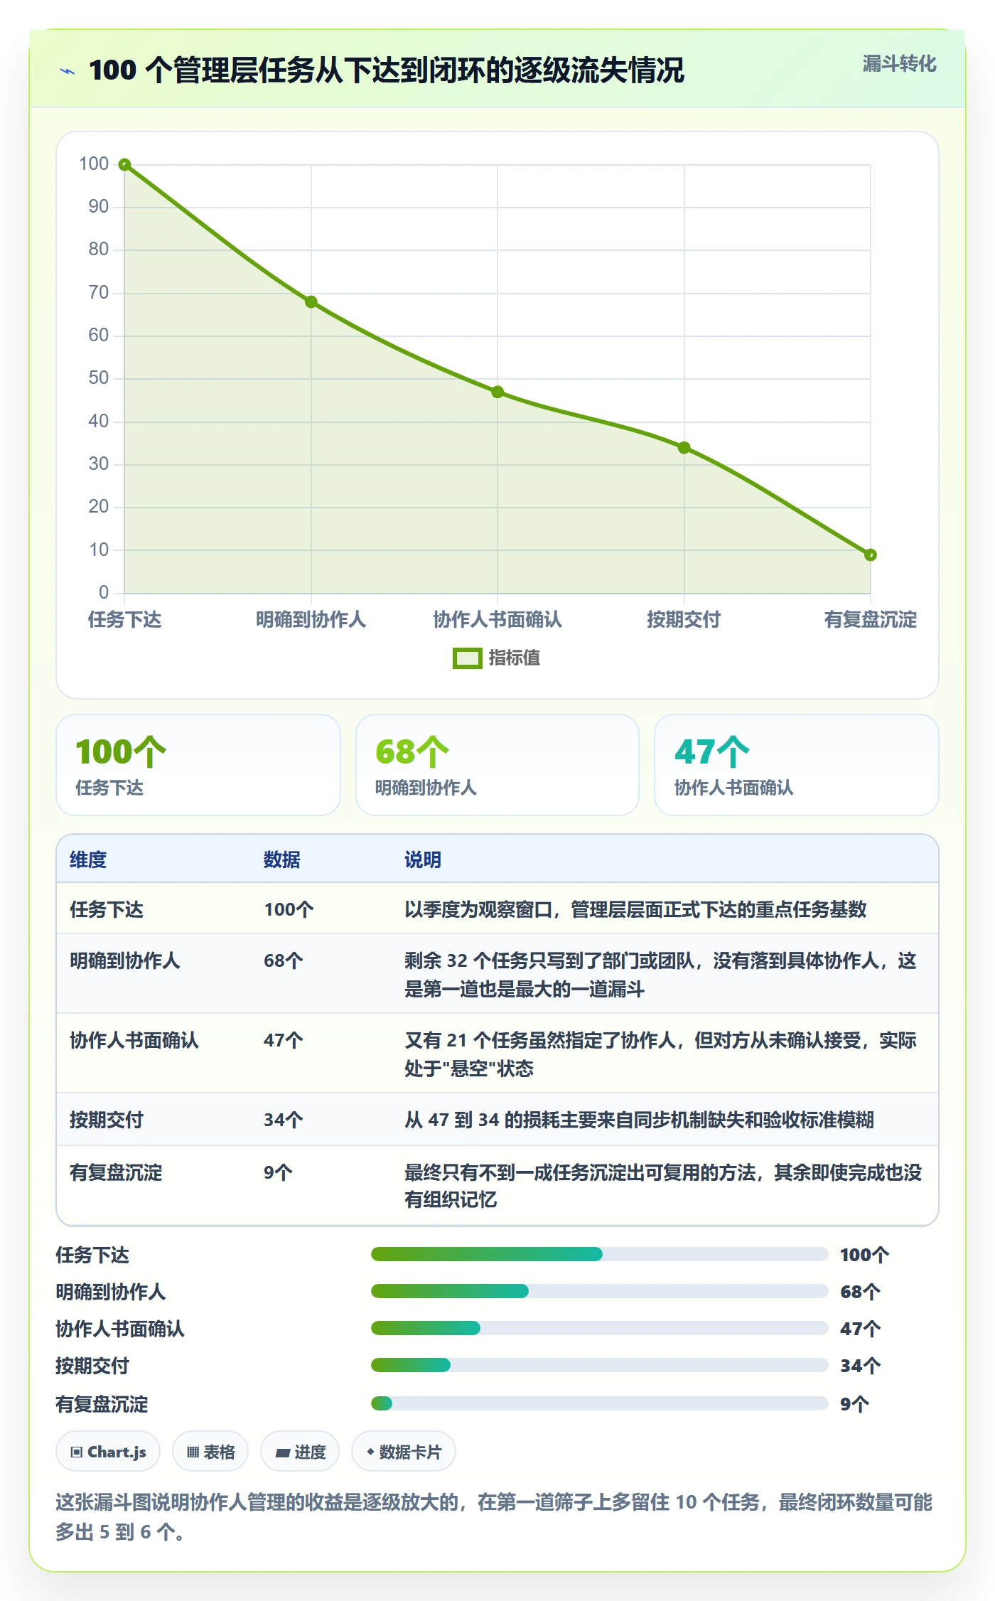Open the 100个 任务下达 data card

tap(198, 765)
